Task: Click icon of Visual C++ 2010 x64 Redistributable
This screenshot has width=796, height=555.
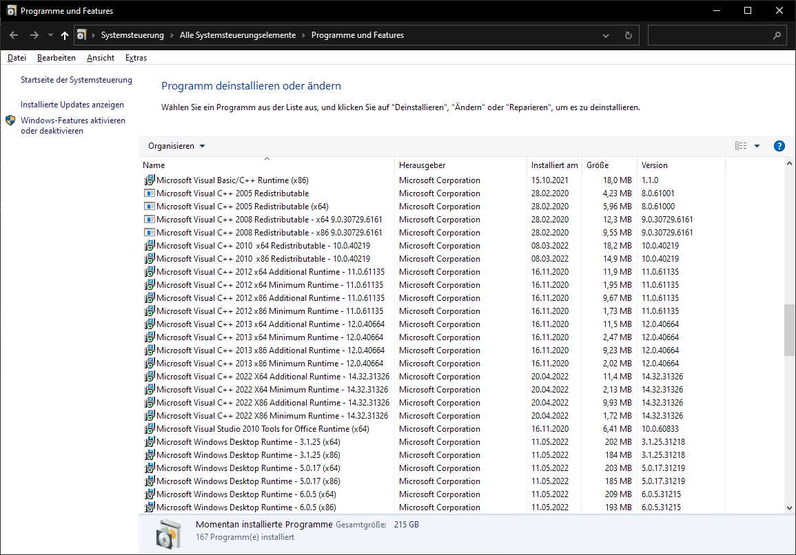Action: tap(150, 246)
